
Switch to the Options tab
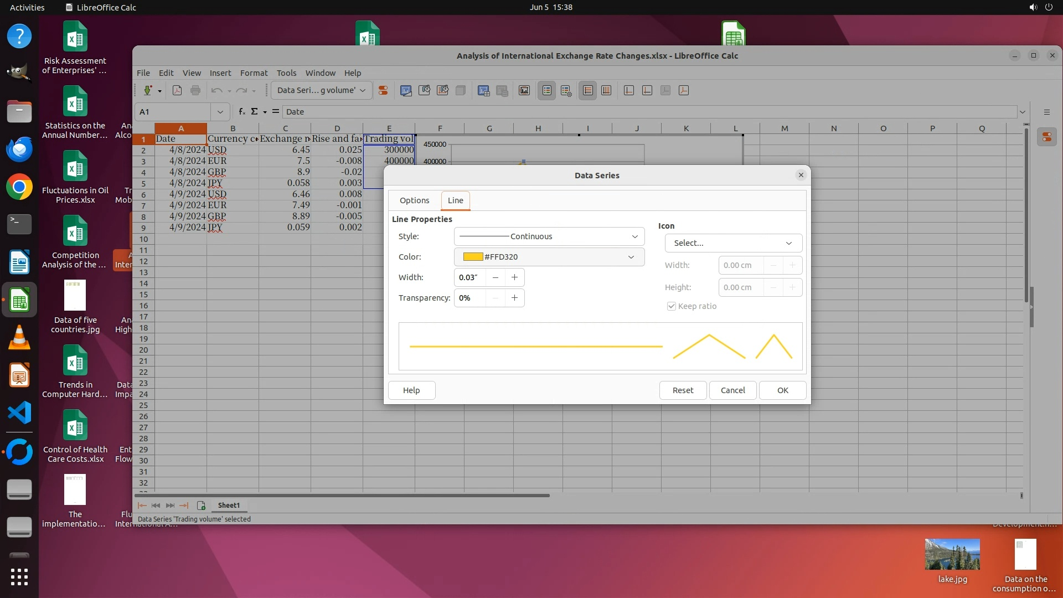click(x=414, y=200)
